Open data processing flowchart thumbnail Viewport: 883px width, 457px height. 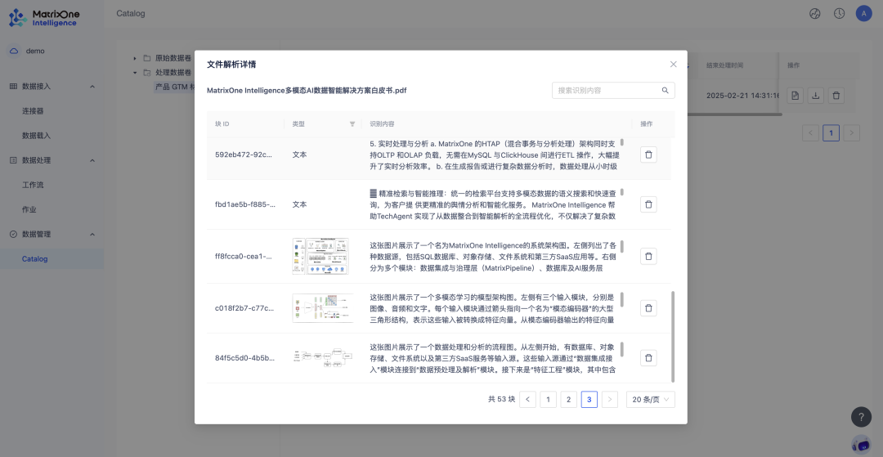(x=323, y=357)
